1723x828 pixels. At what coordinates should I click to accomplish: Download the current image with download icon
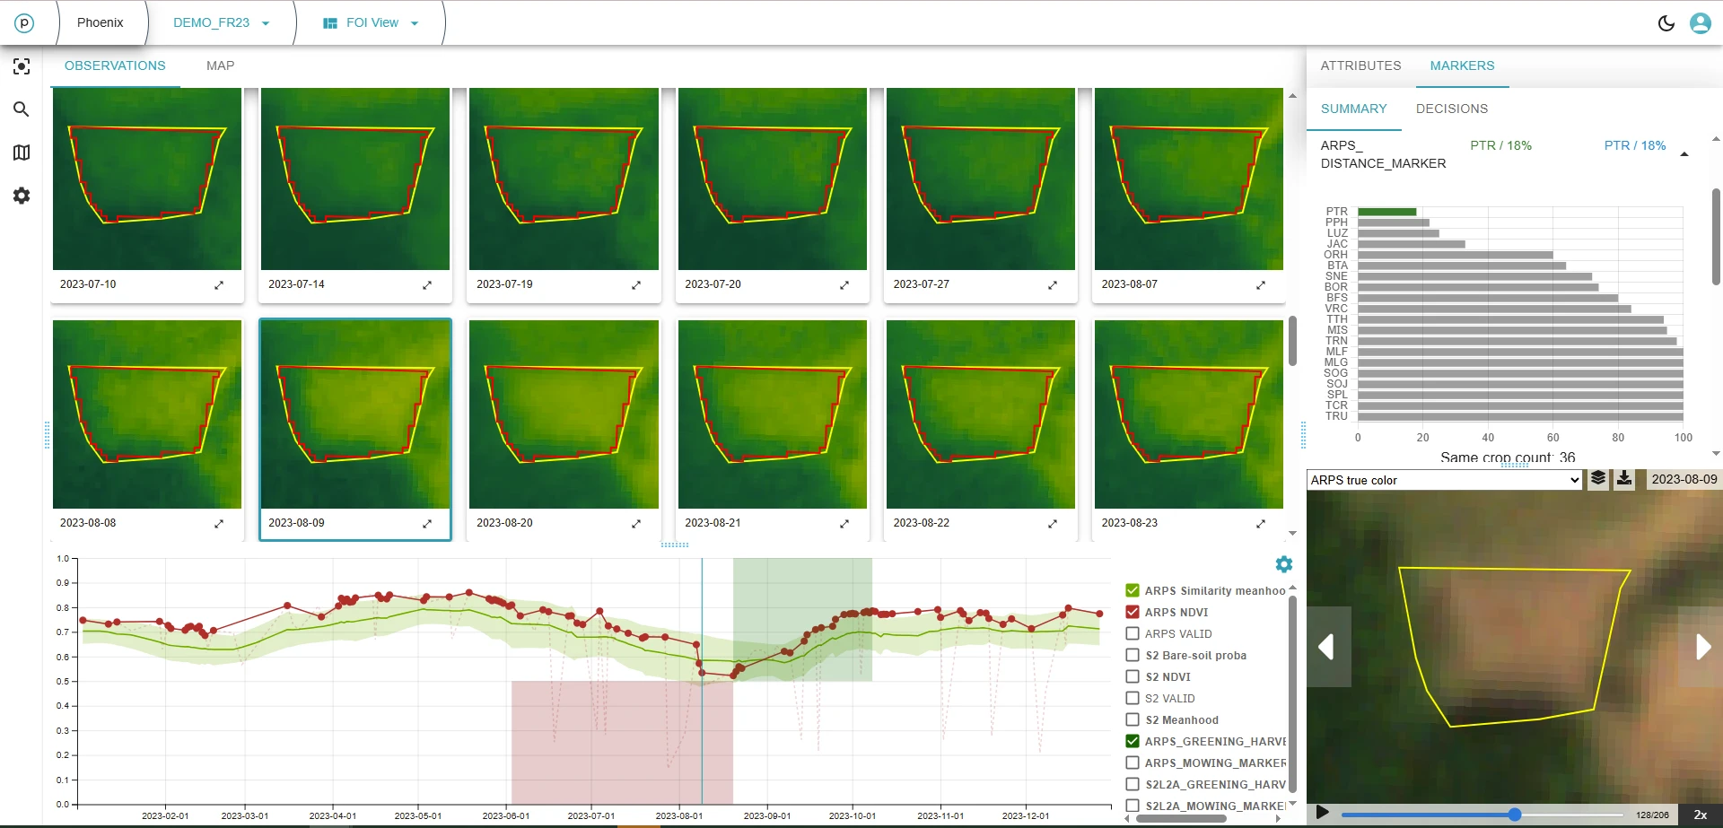pos(1624,479)
